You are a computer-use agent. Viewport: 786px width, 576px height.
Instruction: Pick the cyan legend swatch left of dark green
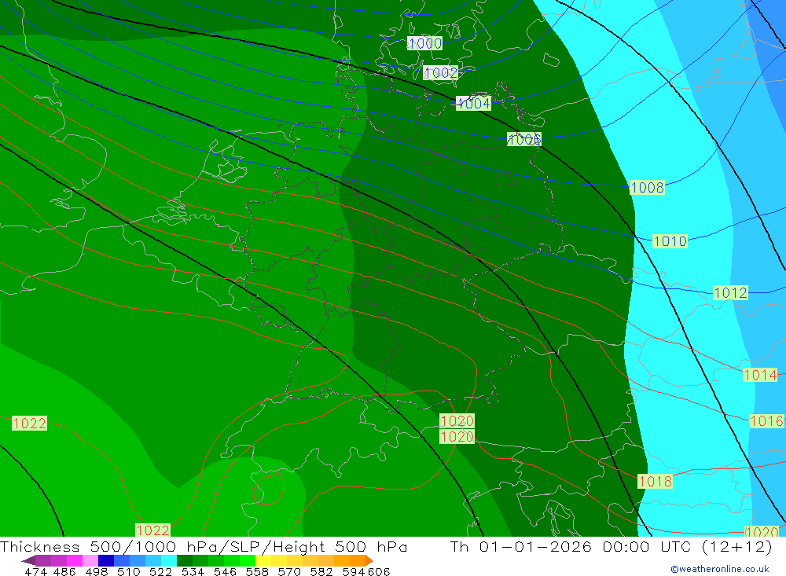tap(169, 560)
